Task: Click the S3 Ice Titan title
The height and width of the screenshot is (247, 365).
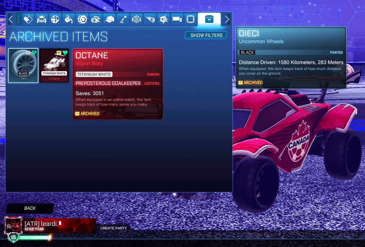Action: (34, 229)
